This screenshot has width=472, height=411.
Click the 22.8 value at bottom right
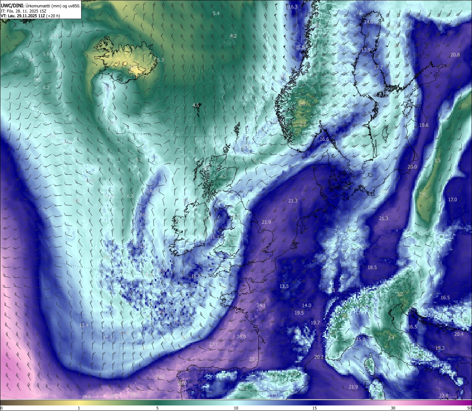[x=444, y=396]
